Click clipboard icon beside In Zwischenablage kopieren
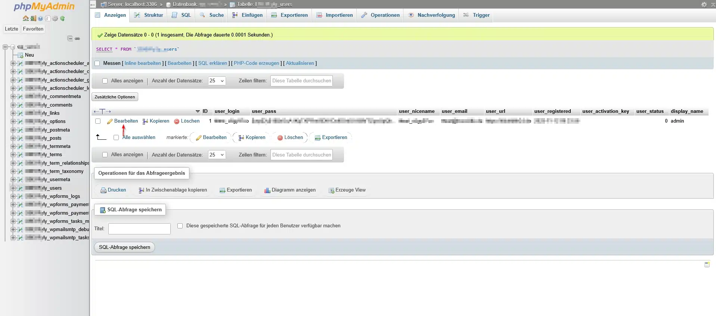 click(141, 190)
